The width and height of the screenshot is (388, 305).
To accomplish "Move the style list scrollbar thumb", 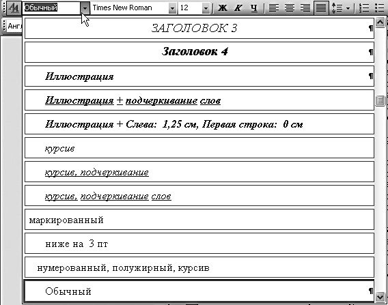I will coord(380,100).
